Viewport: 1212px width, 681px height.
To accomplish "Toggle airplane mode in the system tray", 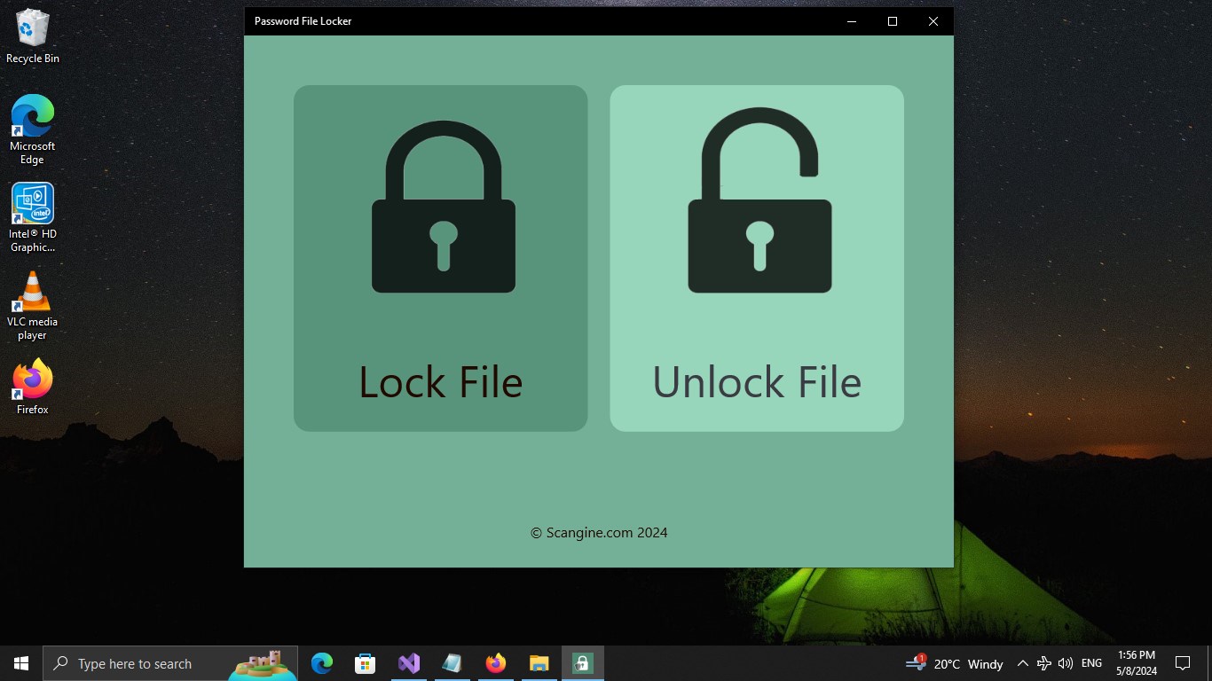I will [1043, 662].
